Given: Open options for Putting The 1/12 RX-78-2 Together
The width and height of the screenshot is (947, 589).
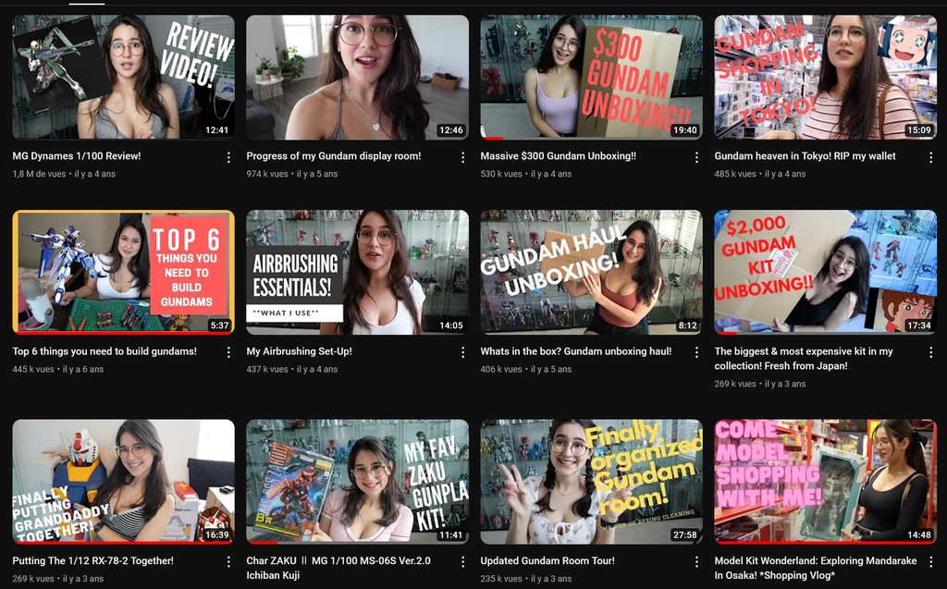Looking at the screenshot, I should pos(228,562).
